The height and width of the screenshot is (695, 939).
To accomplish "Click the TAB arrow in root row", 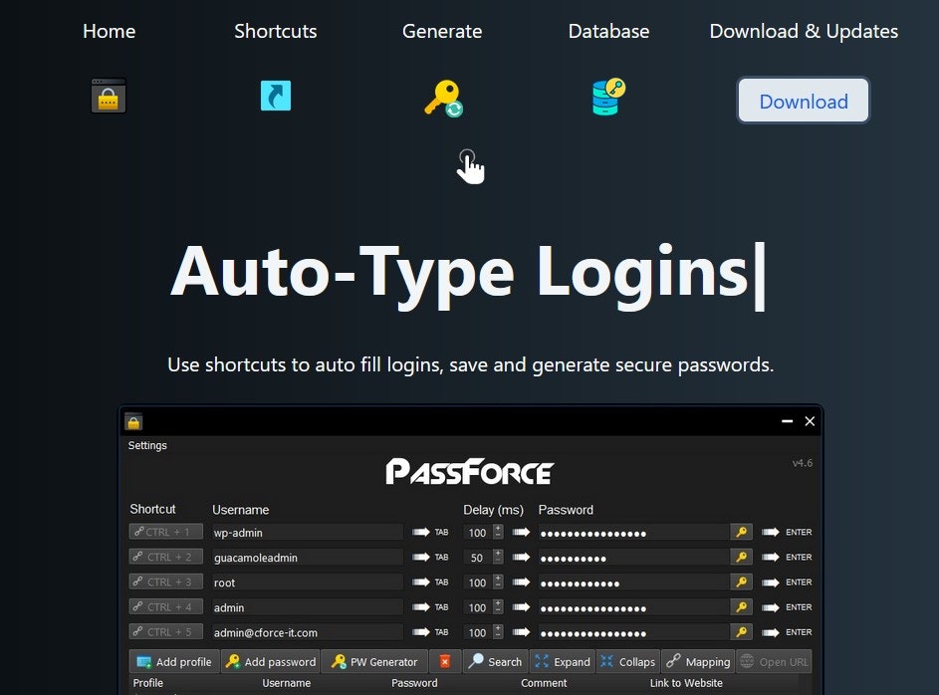I will (421, 581).
